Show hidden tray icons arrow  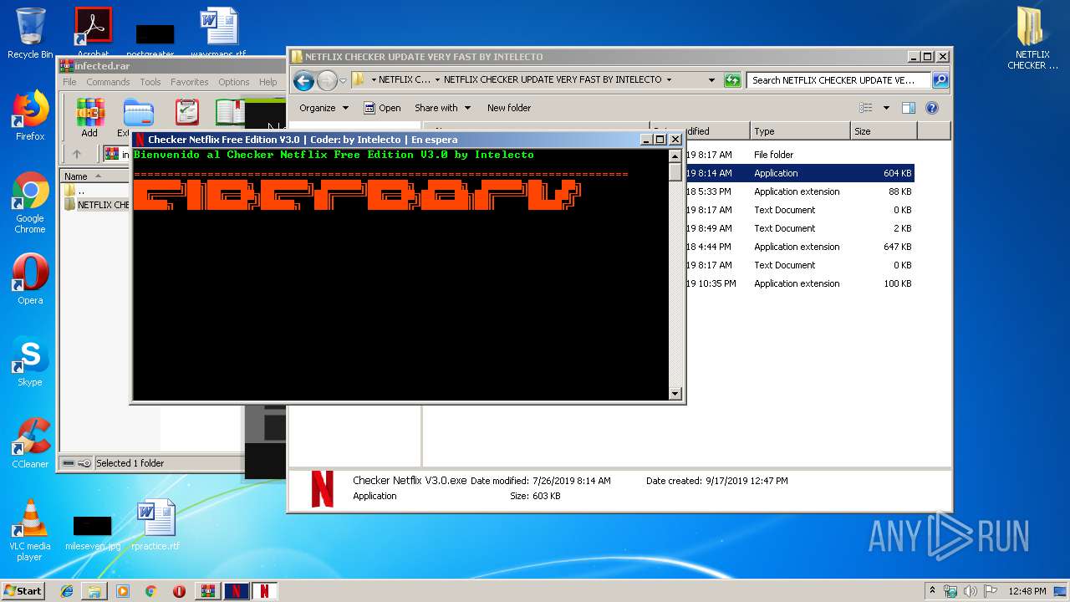(x=932, y=591)
